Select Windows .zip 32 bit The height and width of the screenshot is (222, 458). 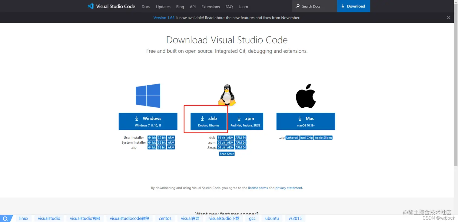(x=162, y=147)
